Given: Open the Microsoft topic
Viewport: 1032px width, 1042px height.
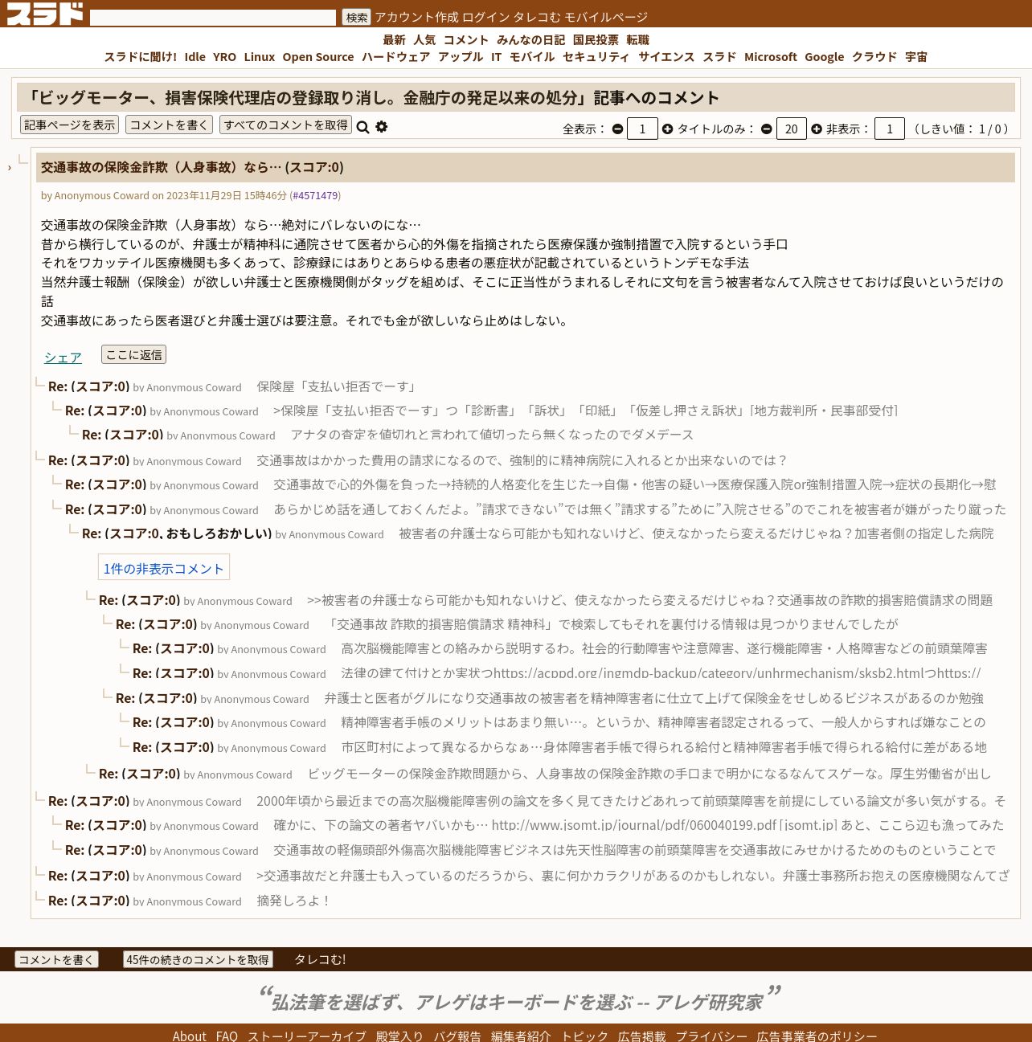Looking at the screenshot, I should pos(771,57).
